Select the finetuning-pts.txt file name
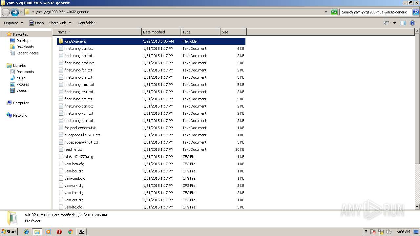420x236 pixels. pos(78,99)
